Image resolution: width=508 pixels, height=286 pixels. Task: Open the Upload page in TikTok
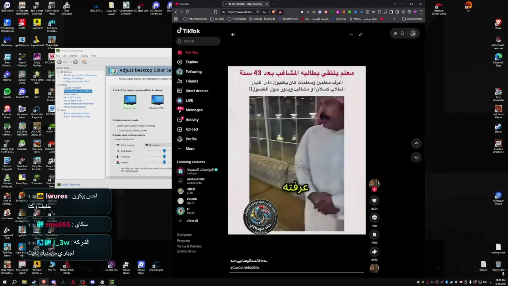click(x=188, y=129)
